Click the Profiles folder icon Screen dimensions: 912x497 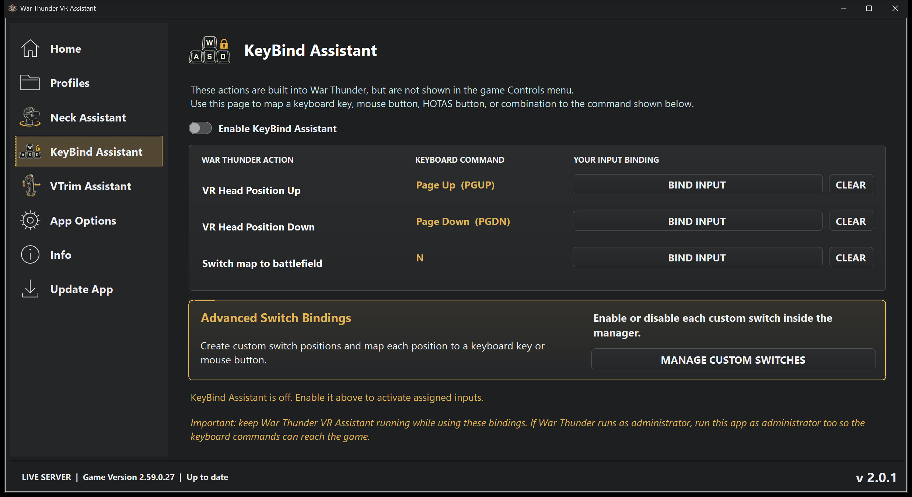(30, 82)
